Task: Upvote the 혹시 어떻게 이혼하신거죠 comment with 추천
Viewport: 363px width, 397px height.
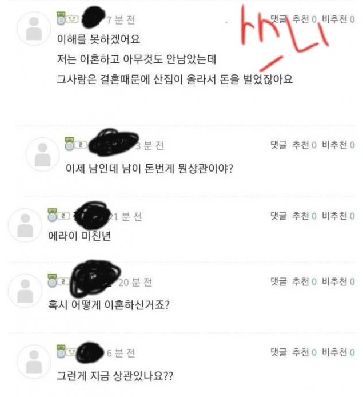Action: pyautogui.click(x=304, y=281)
